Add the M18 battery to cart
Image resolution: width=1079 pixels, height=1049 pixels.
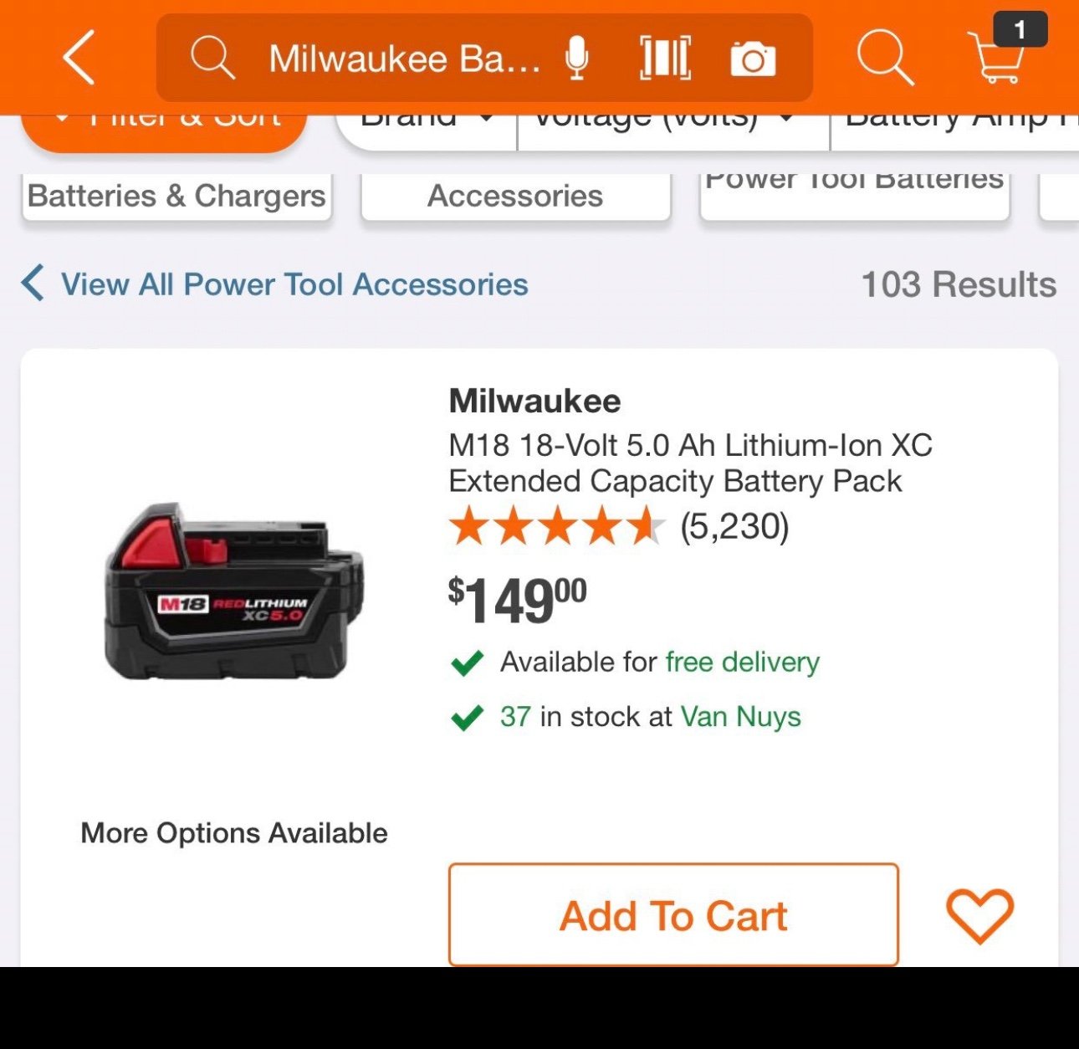point(673,915)
